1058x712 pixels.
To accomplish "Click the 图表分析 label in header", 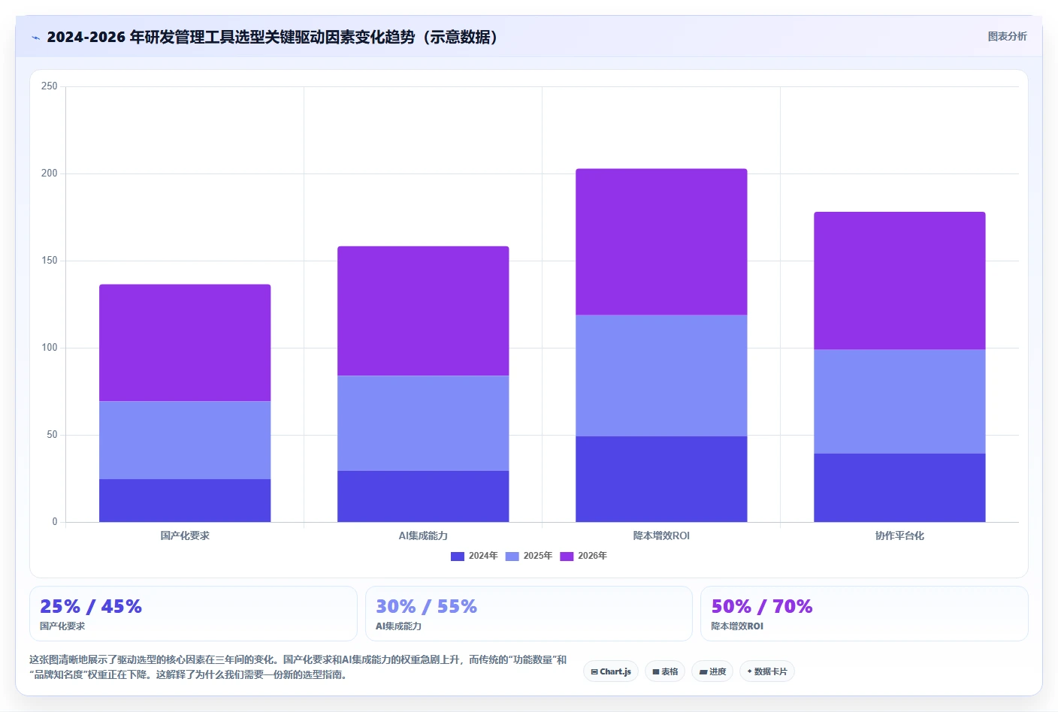I will (1007, 36).
